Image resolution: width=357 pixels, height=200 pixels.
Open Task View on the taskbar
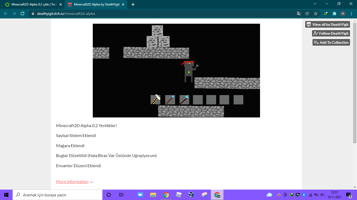121,195
